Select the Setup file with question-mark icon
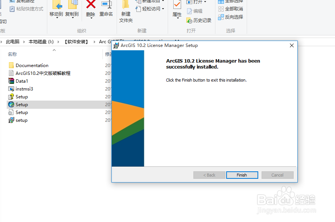This screenshot has width=335, height=222. click(x=18, y=97)
